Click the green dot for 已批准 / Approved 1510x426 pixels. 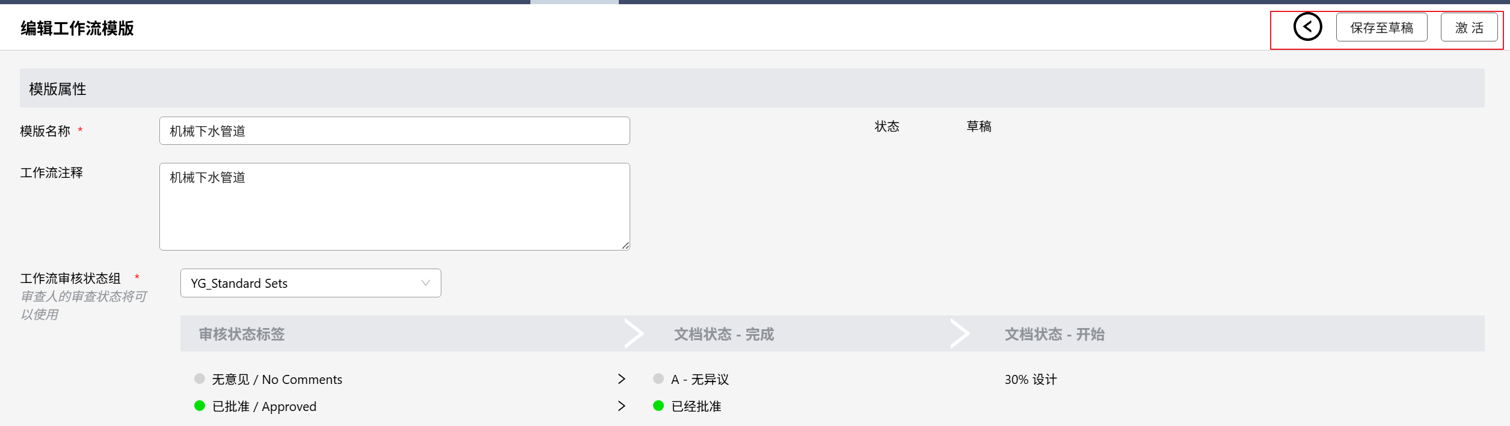pyautogui.click(x=200, y=406)
